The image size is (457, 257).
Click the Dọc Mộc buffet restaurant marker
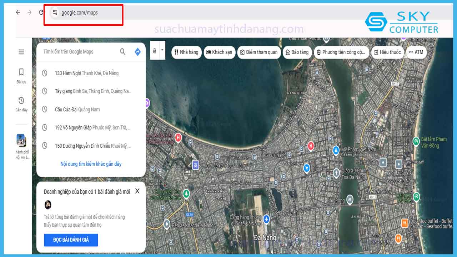coord(405,223)
